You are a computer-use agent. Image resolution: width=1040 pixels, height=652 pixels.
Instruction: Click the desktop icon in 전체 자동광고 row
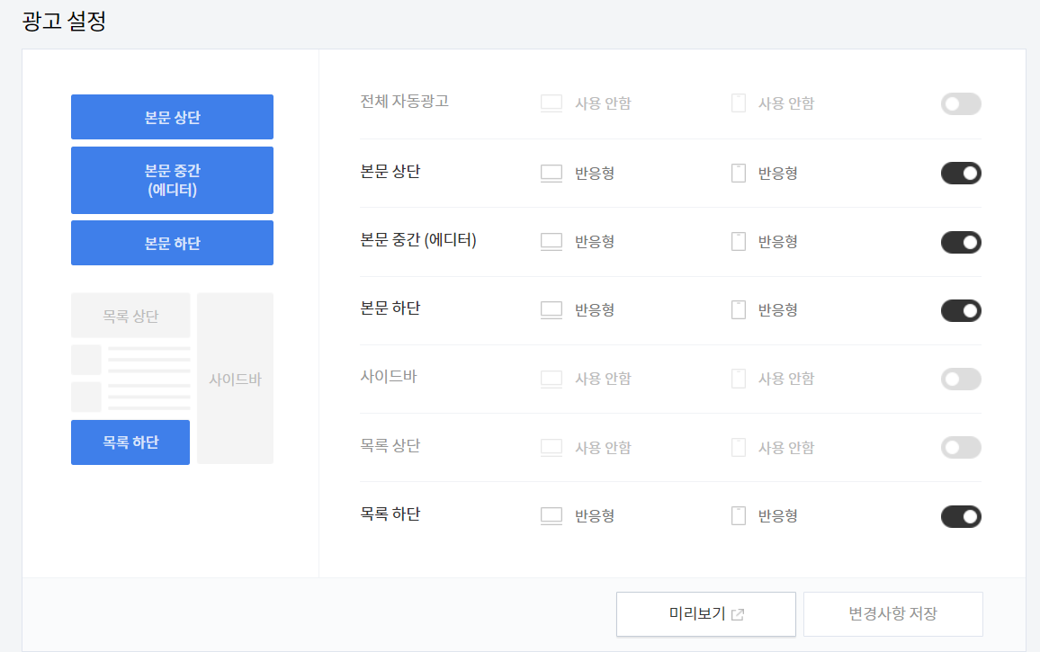pos(551,103)
